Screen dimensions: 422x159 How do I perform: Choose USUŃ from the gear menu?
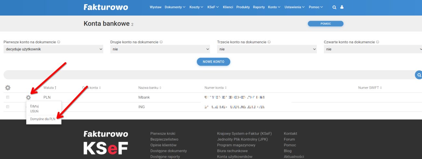[34, 111]
